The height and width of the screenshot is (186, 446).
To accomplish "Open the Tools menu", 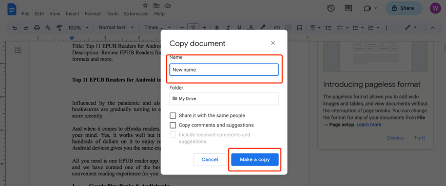I will coord(112,14).
